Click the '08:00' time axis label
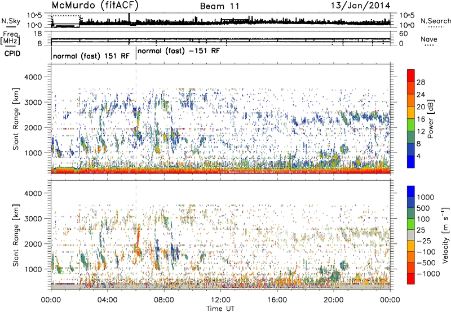451x312 pixels. click(x=163, y=300)
